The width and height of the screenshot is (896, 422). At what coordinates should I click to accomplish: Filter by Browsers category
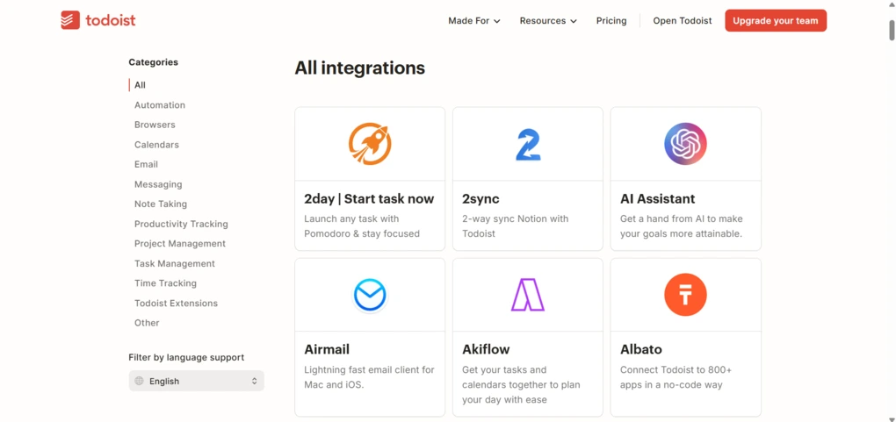(155, 125)
